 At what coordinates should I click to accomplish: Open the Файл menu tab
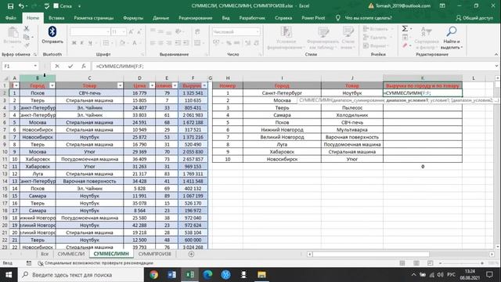tap(10, 18)
